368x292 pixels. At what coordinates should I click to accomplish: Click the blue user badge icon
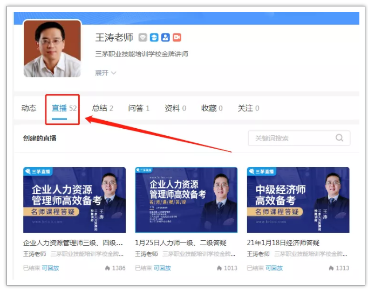166,37
